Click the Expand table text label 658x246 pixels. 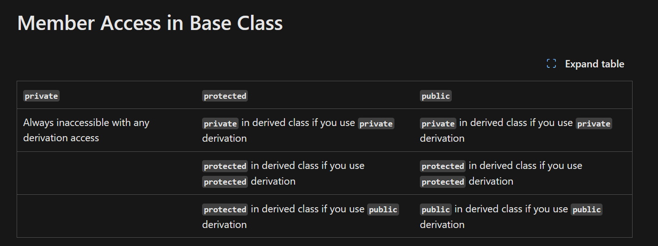click(x=595, y=64)
